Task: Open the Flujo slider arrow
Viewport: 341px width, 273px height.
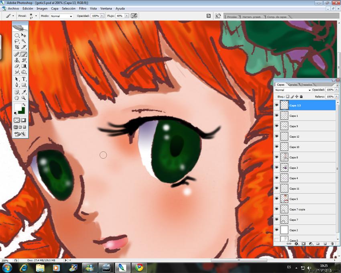Action: 127,16
